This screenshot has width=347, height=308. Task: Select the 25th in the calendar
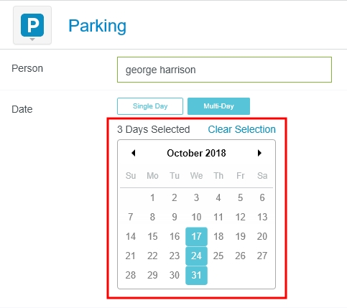(218, 256)
